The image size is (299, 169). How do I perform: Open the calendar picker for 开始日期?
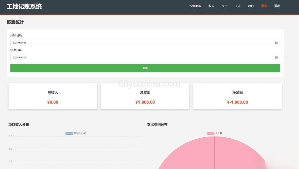click(276, 43)
